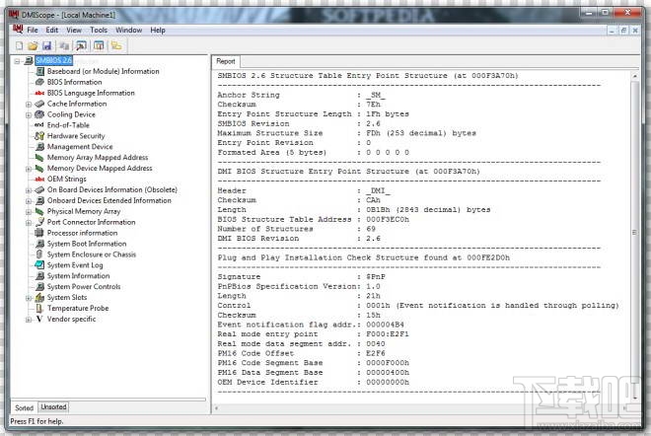Click the Open folder toolbar icon

(33, 45)
